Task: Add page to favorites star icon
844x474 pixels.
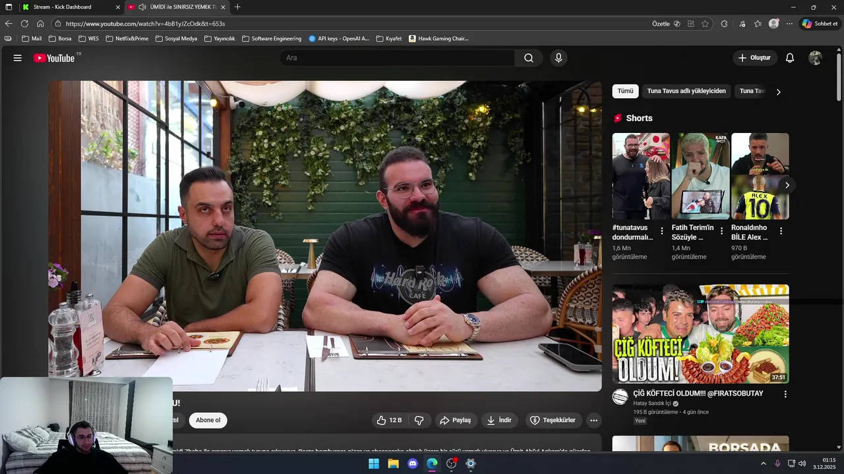Action: 705,24
